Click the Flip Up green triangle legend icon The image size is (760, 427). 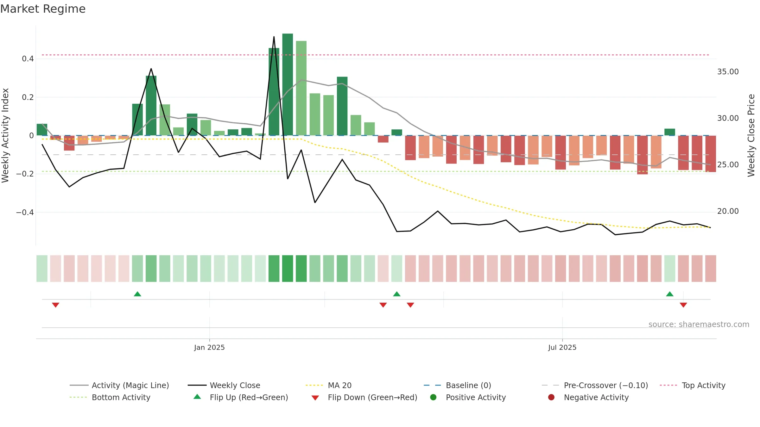pos(197,397)
